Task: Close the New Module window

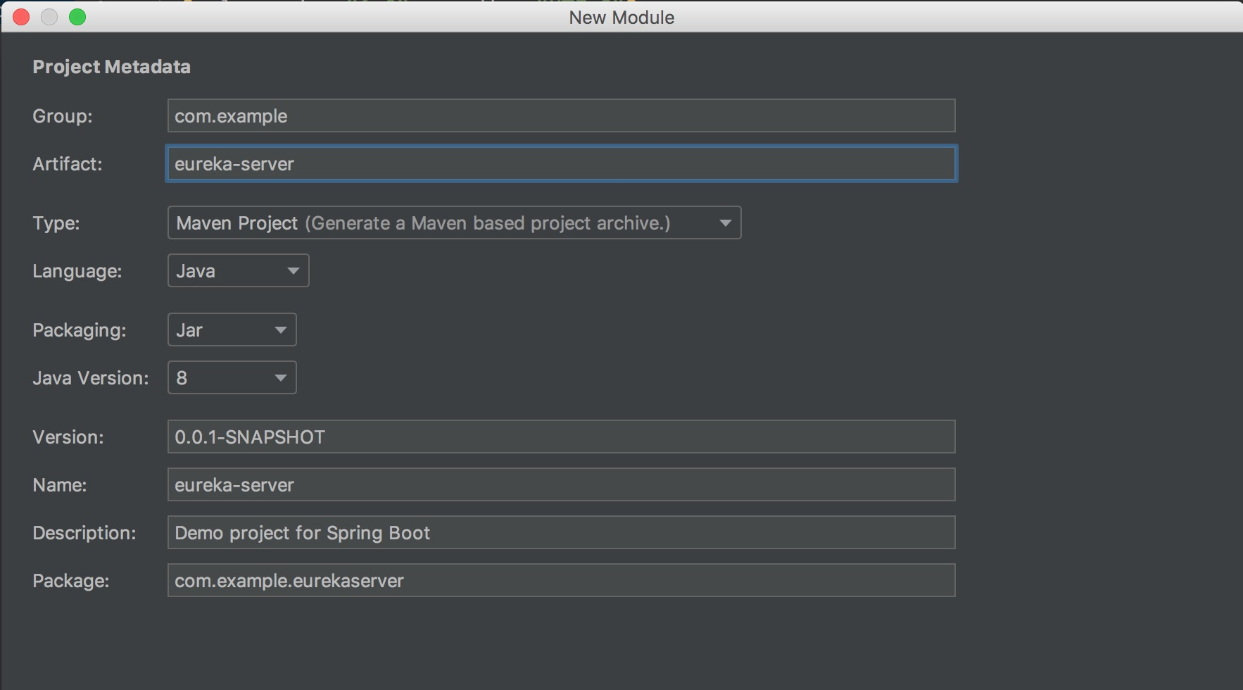Action: [21, 17]
